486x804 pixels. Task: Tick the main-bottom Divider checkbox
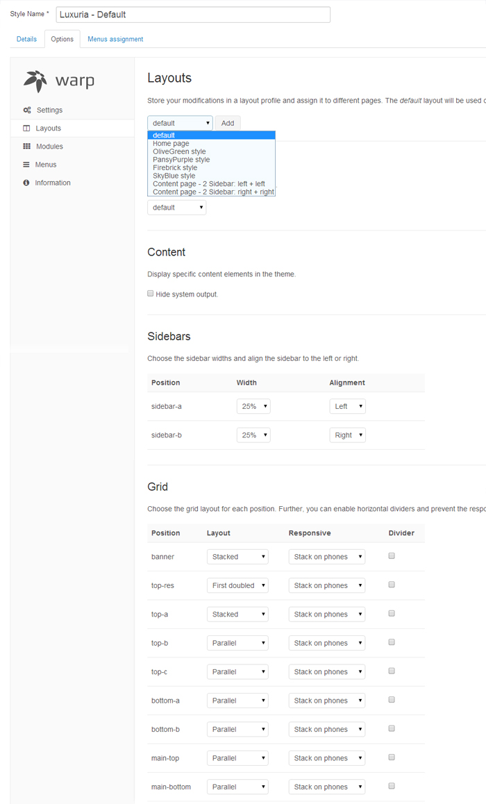pos(392,786)
